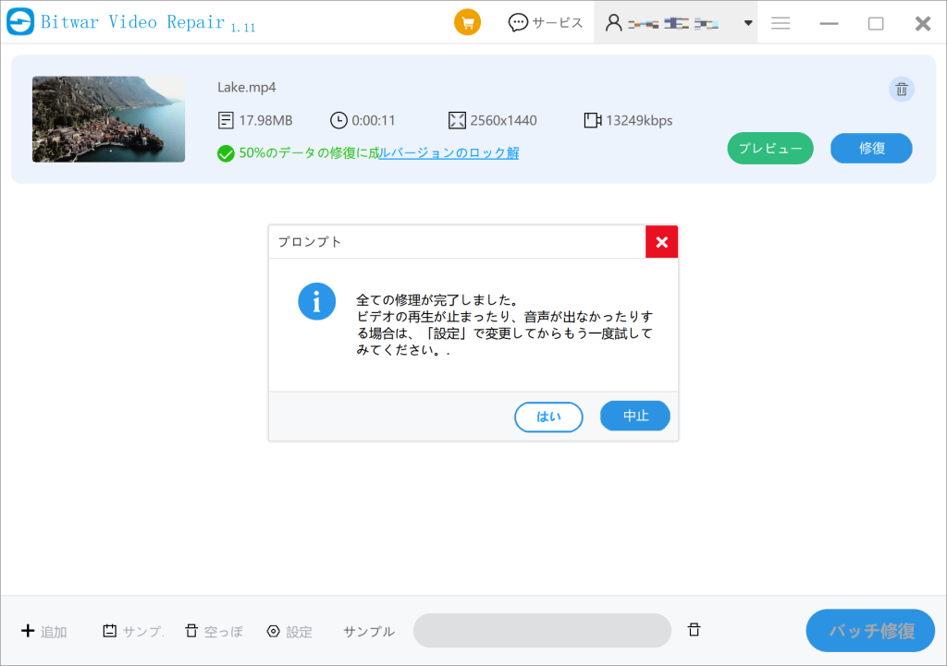Click the orange shopping cart icon
Screen dimensions: 947x666
coord(467,23)
